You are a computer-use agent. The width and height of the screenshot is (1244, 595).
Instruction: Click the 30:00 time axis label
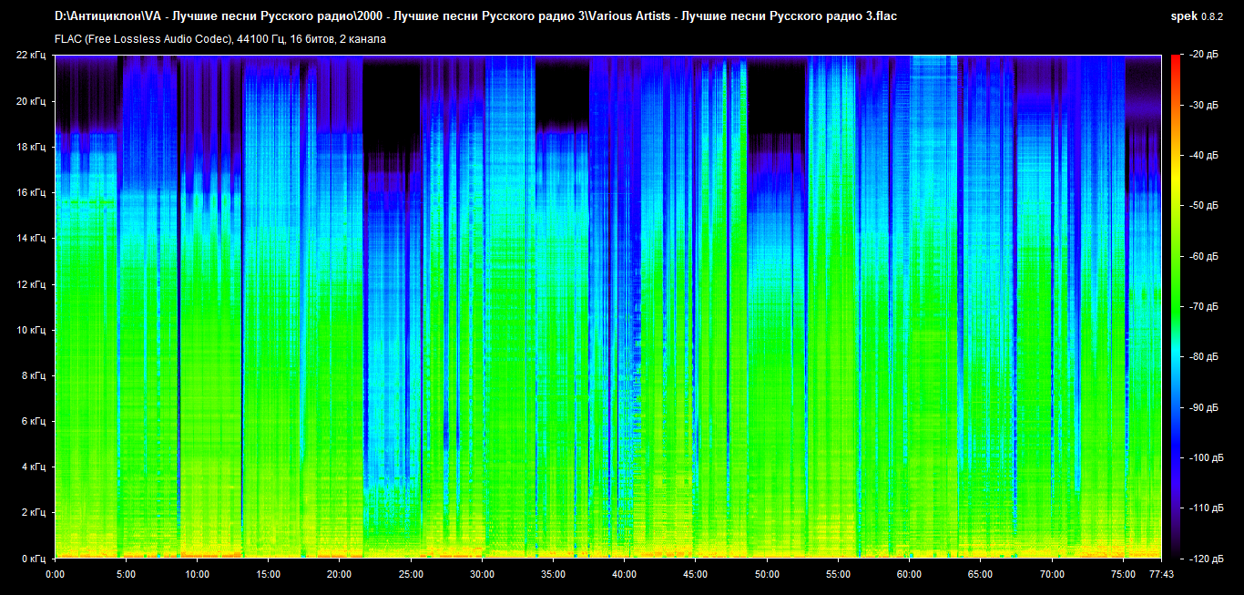(x=482, y=574)
